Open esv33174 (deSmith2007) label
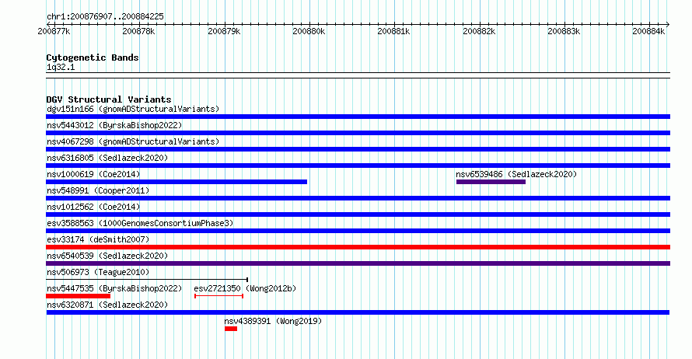Screen dimensions: 692x359 pos(98,239)
